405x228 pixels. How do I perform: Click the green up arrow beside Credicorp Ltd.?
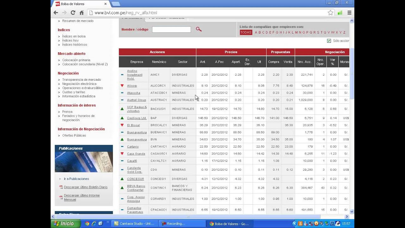[122, 118]
